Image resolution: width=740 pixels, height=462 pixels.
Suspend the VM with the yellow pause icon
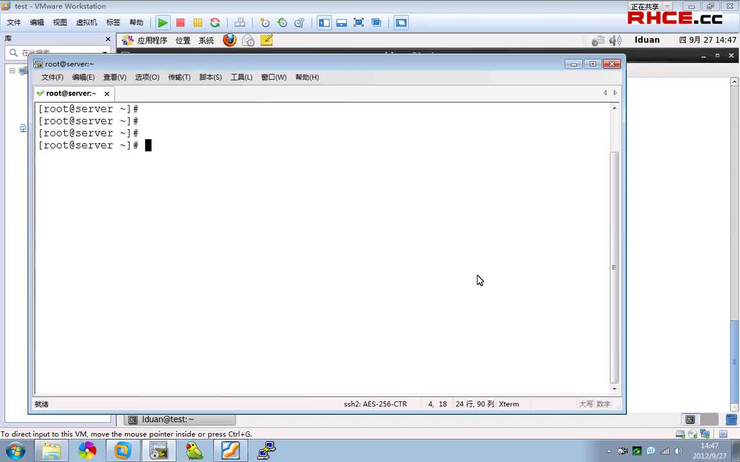click(x=198, y=22)
